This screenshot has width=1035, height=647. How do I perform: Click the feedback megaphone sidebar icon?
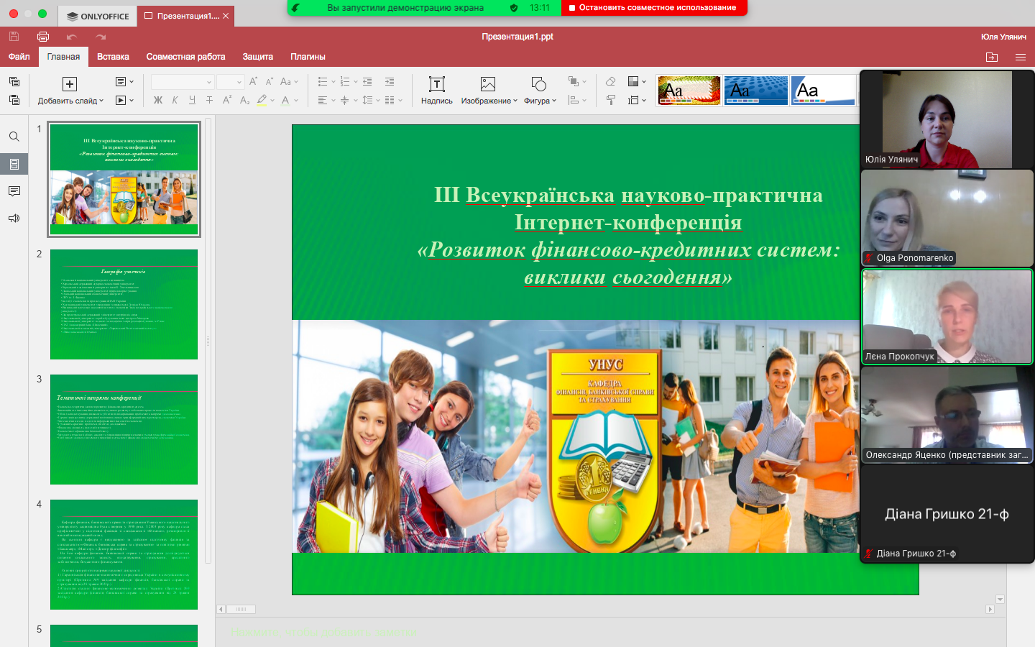pos(14,219)
